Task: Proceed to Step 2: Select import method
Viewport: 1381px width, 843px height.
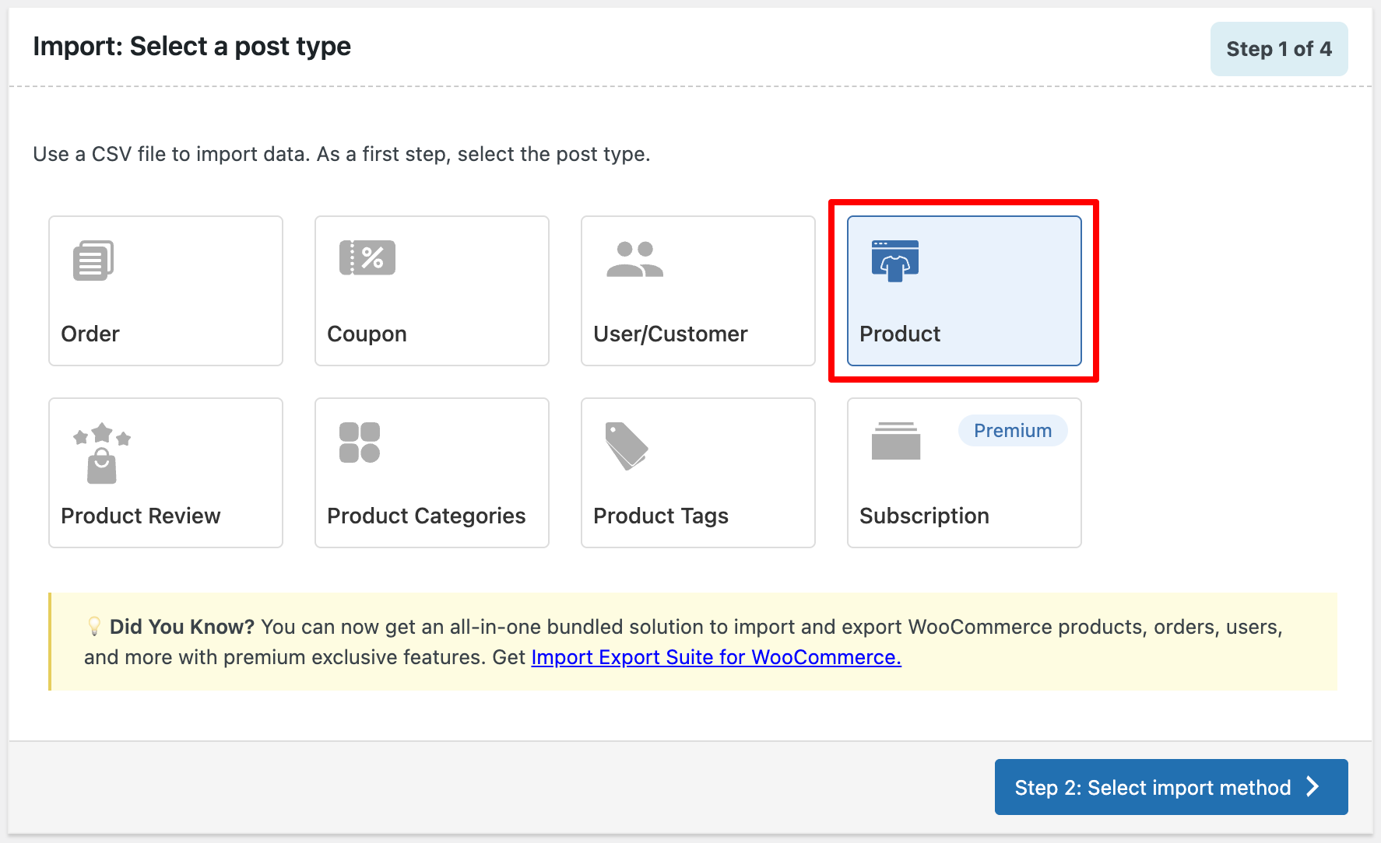Action: point(1170,787)
